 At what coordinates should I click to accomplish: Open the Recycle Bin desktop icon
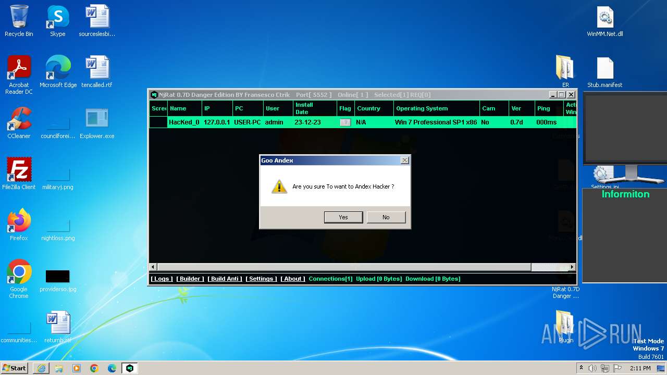coord(19,21)
